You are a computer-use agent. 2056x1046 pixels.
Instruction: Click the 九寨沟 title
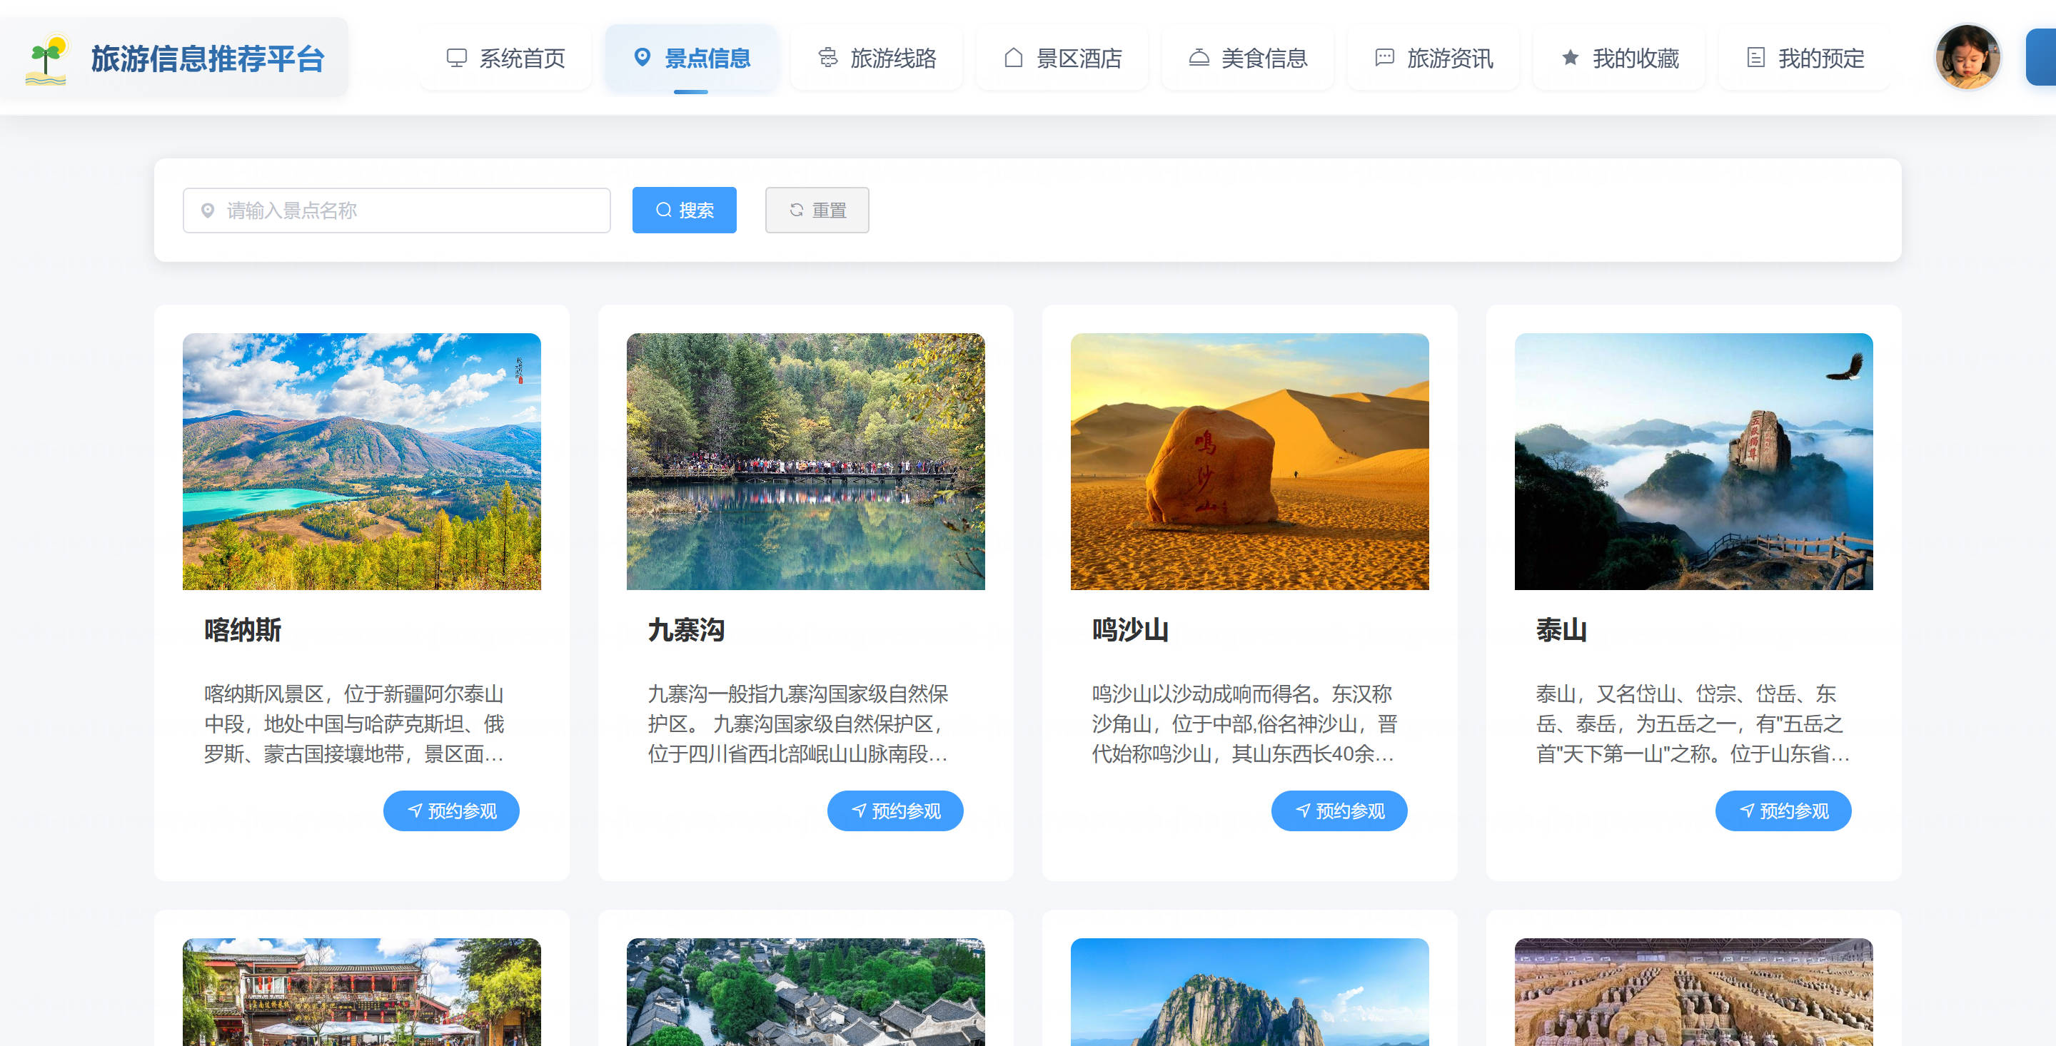pos(686,630)
